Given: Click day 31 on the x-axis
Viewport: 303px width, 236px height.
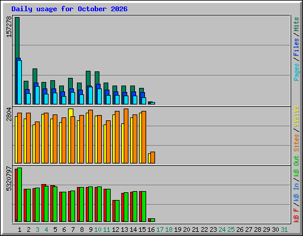Looking at the screenshot, I should pyautogui.click(x=284, y=230).
